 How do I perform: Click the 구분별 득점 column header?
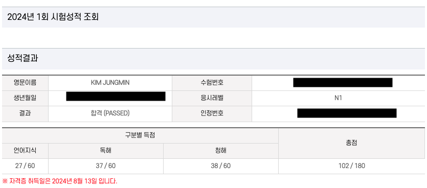[140, 135]
